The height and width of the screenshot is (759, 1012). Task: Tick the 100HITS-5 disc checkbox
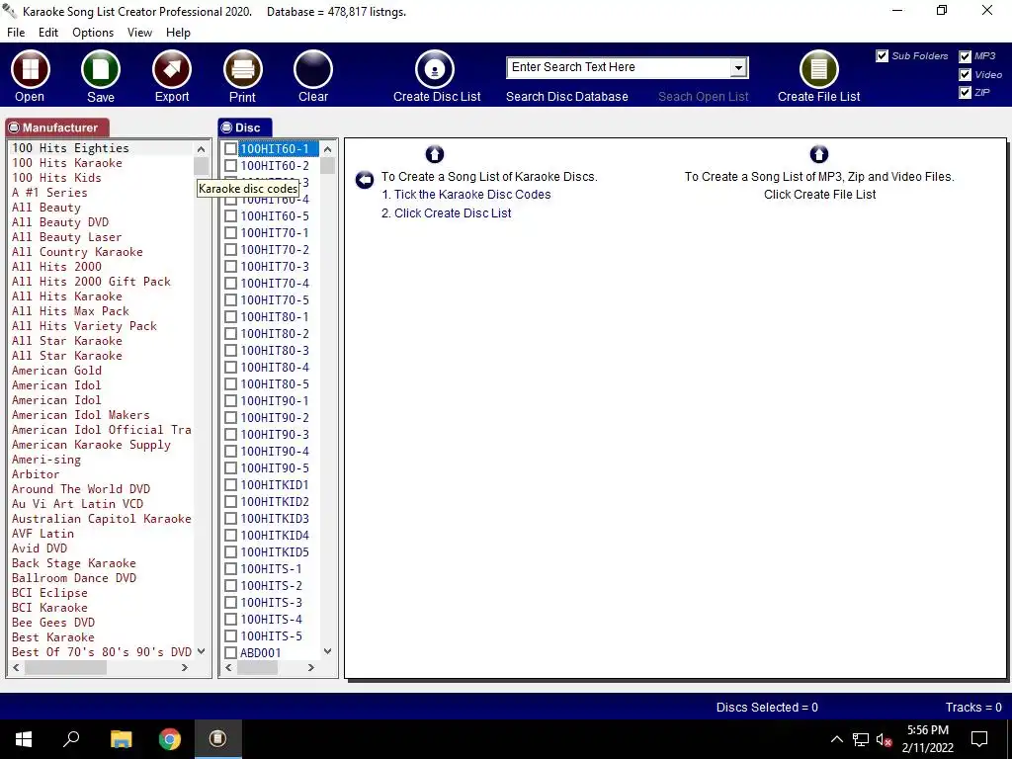click(230, 635)
